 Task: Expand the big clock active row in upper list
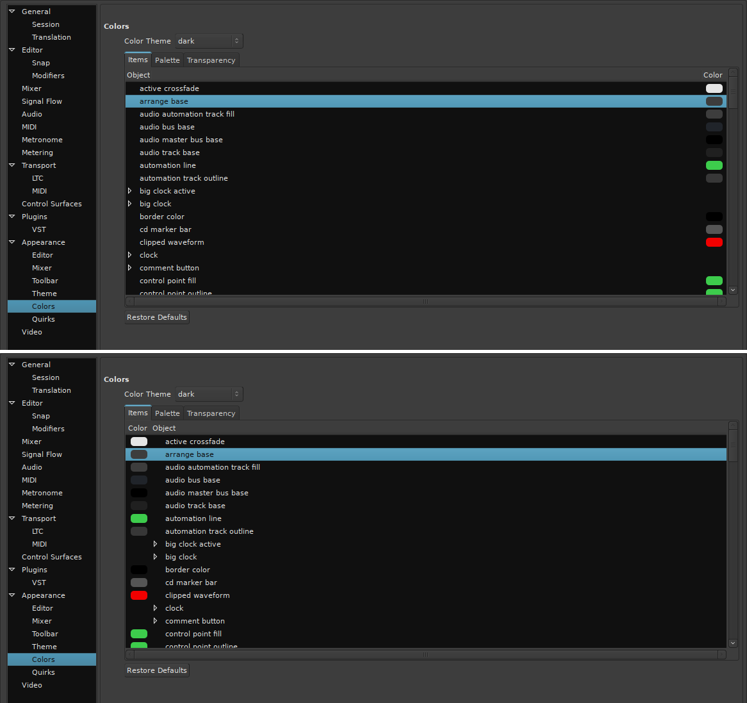[x=130, y=191]
